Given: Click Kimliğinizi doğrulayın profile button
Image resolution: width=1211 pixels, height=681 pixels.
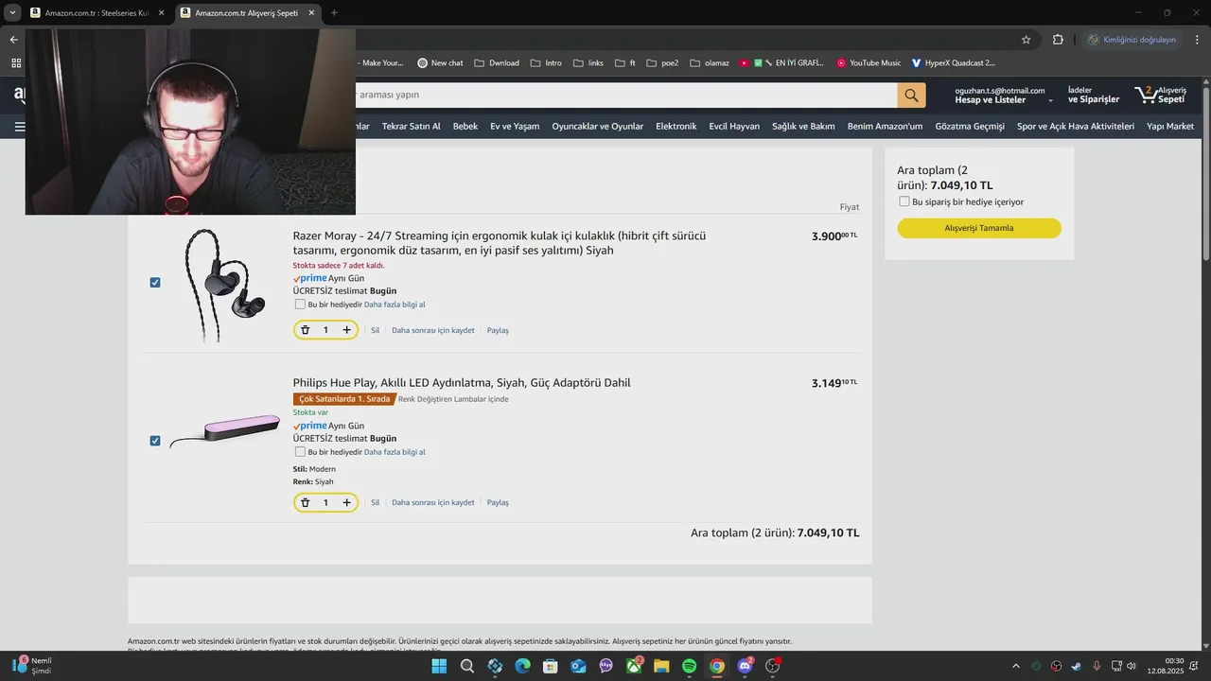Looking at the screenshot, I should [1132, 40].
